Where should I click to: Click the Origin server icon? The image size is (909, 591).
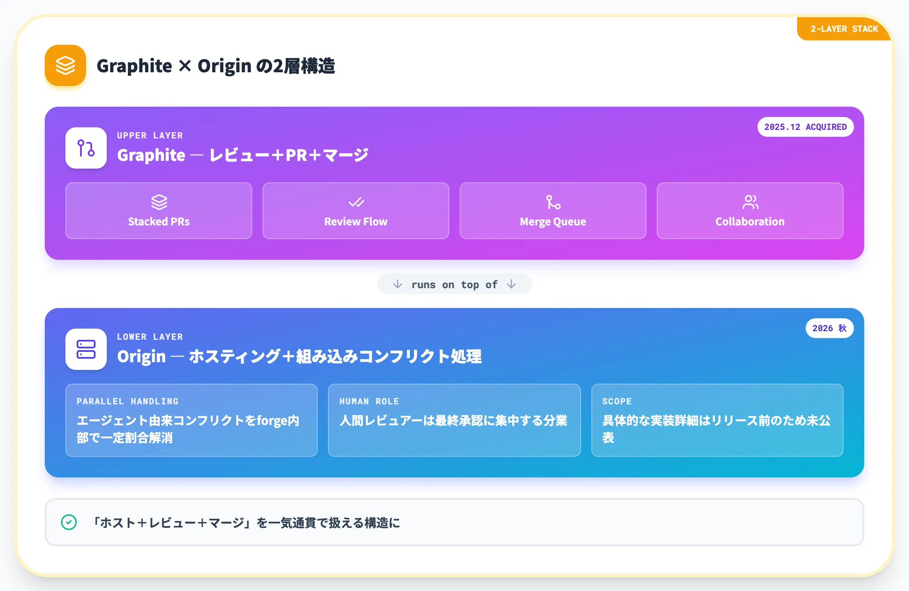pyautogui.click(x=86, y=349)
